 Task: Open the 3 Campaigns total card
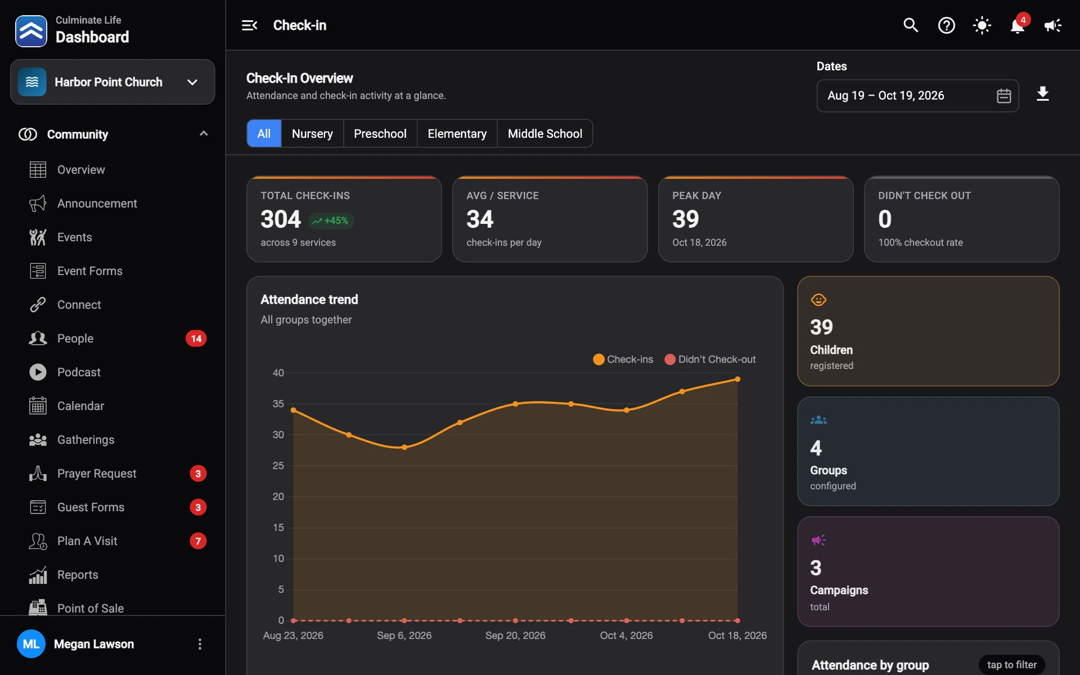tap(928, 571)
